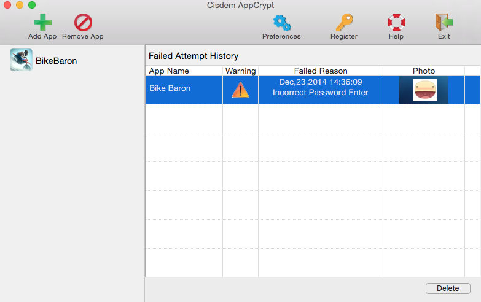Screen dimensions: 481x302
Task: Click the Warning column header
Action: tap(240, 71)
